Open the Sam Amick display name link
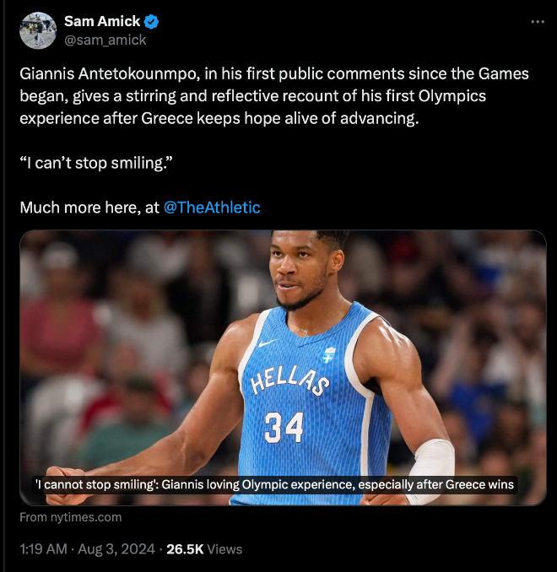Image resolution: width=557 pixels, height=572 pixels. [102, 22]
